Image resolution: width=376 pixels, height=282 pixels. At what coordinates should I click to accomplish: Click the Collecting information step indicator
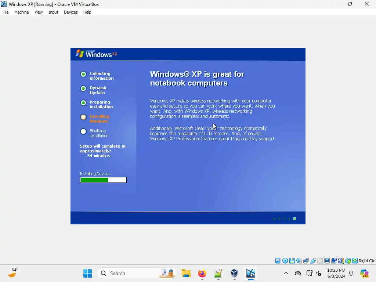point(83,74)
